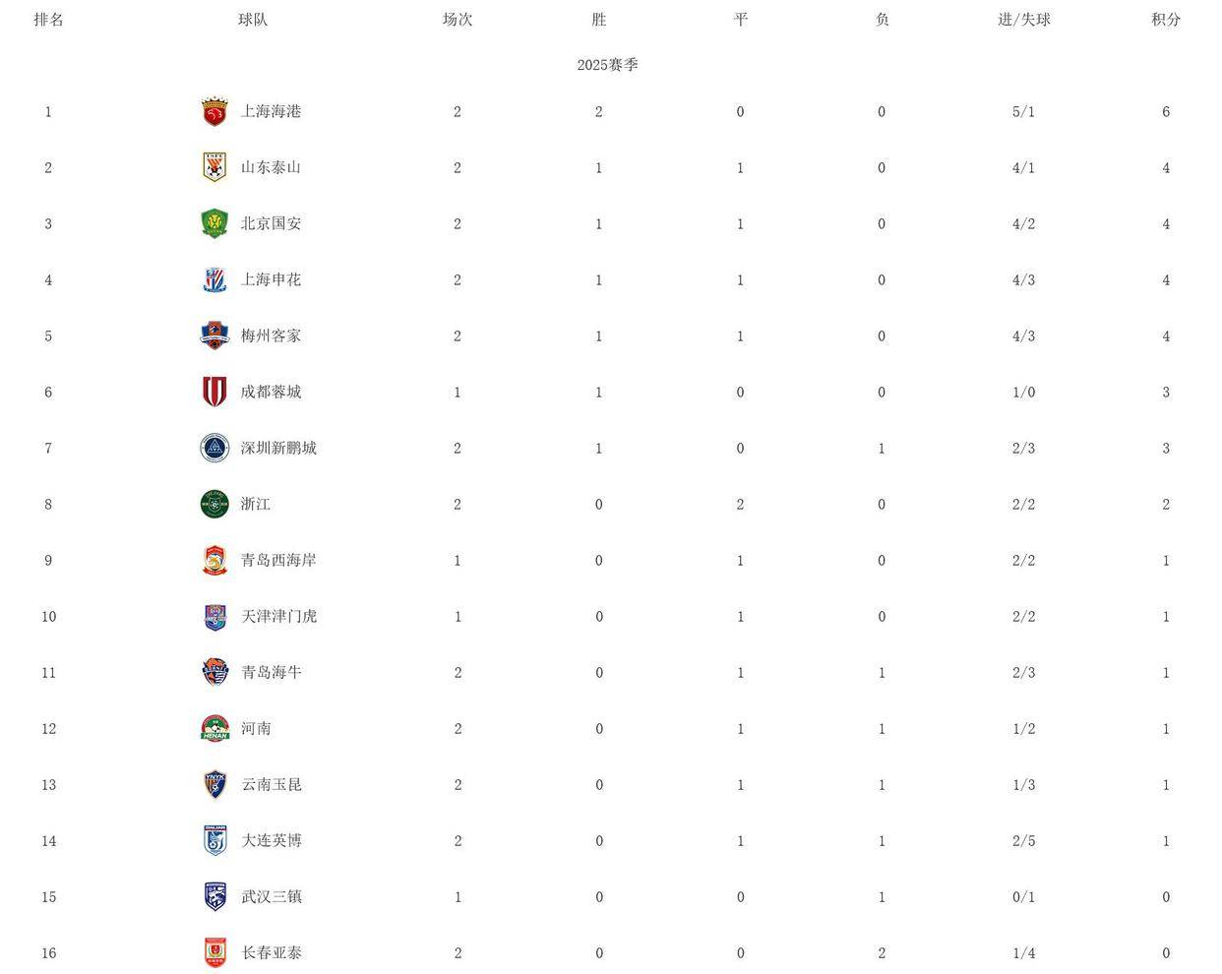
Task: Open the 天津津门虎 team crest
Action: pyautogui.click(x=214, y=616)
